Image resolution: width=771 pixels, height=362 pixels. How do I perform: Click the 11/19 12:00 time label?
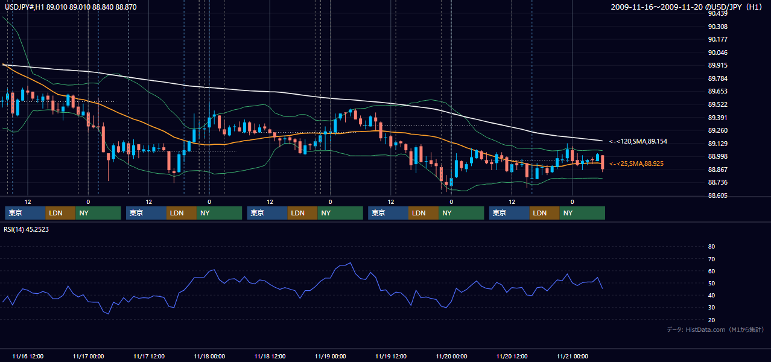[x=391, y=356]
